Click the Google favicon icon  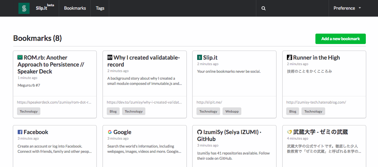click(x=110, y=132)
